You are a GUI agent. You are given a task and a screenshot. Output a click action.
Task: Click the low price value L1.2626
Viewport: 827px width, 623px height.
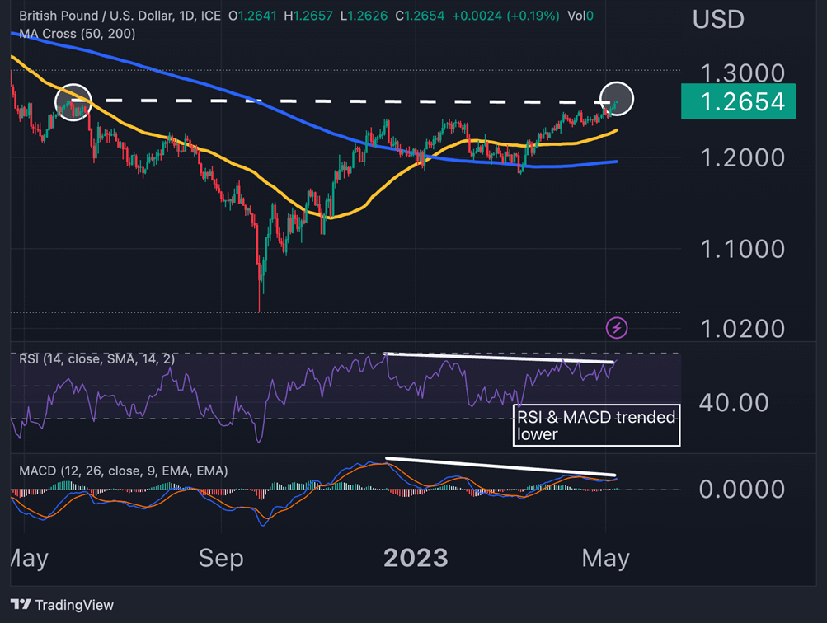(364, 16)
